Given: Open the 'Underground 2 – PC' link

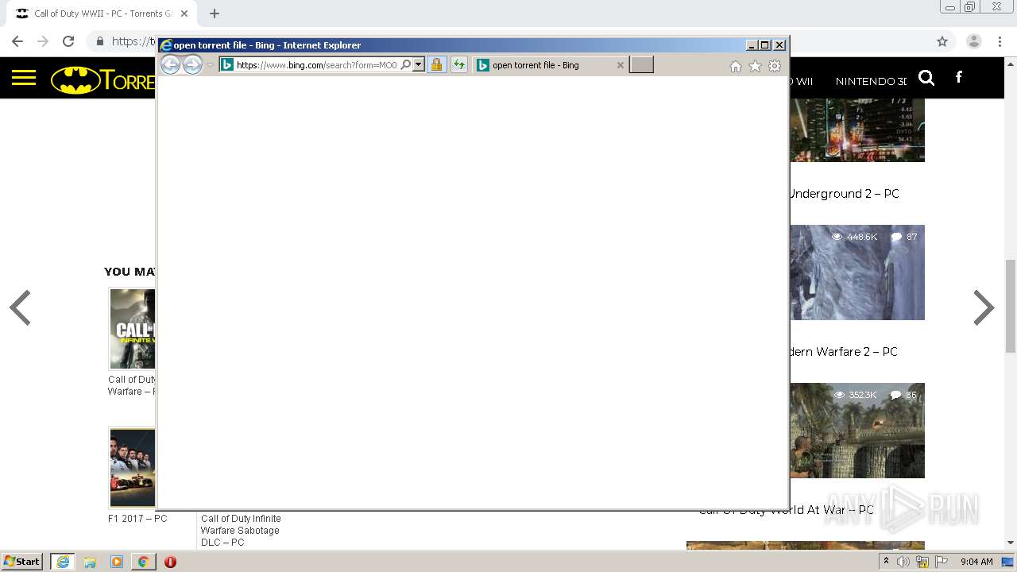Looking at the screenshot, I should tap(843, 194).
